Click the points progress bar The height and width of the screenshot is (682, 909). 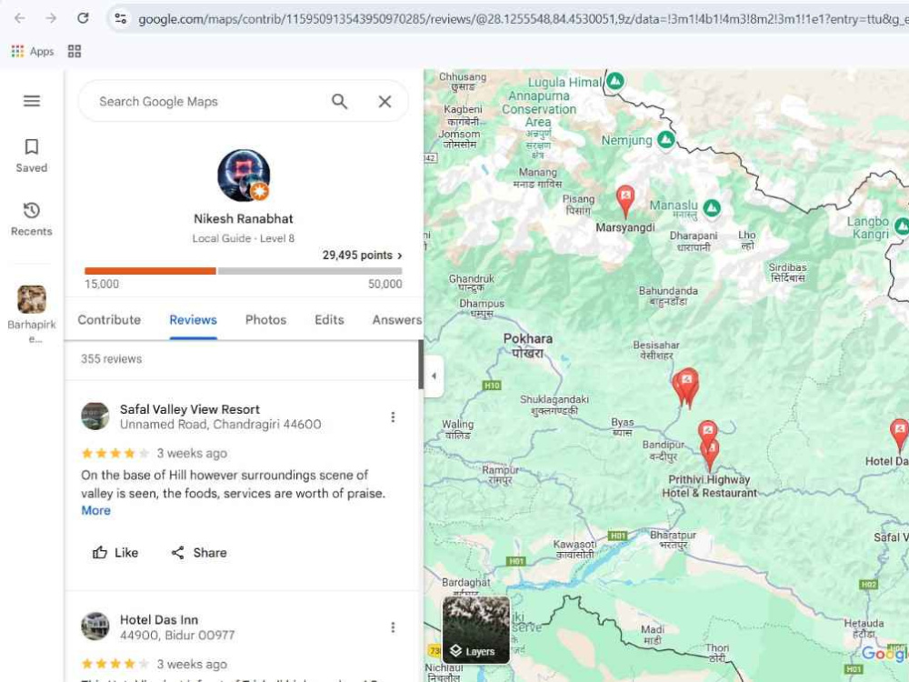tap(244, 271)
